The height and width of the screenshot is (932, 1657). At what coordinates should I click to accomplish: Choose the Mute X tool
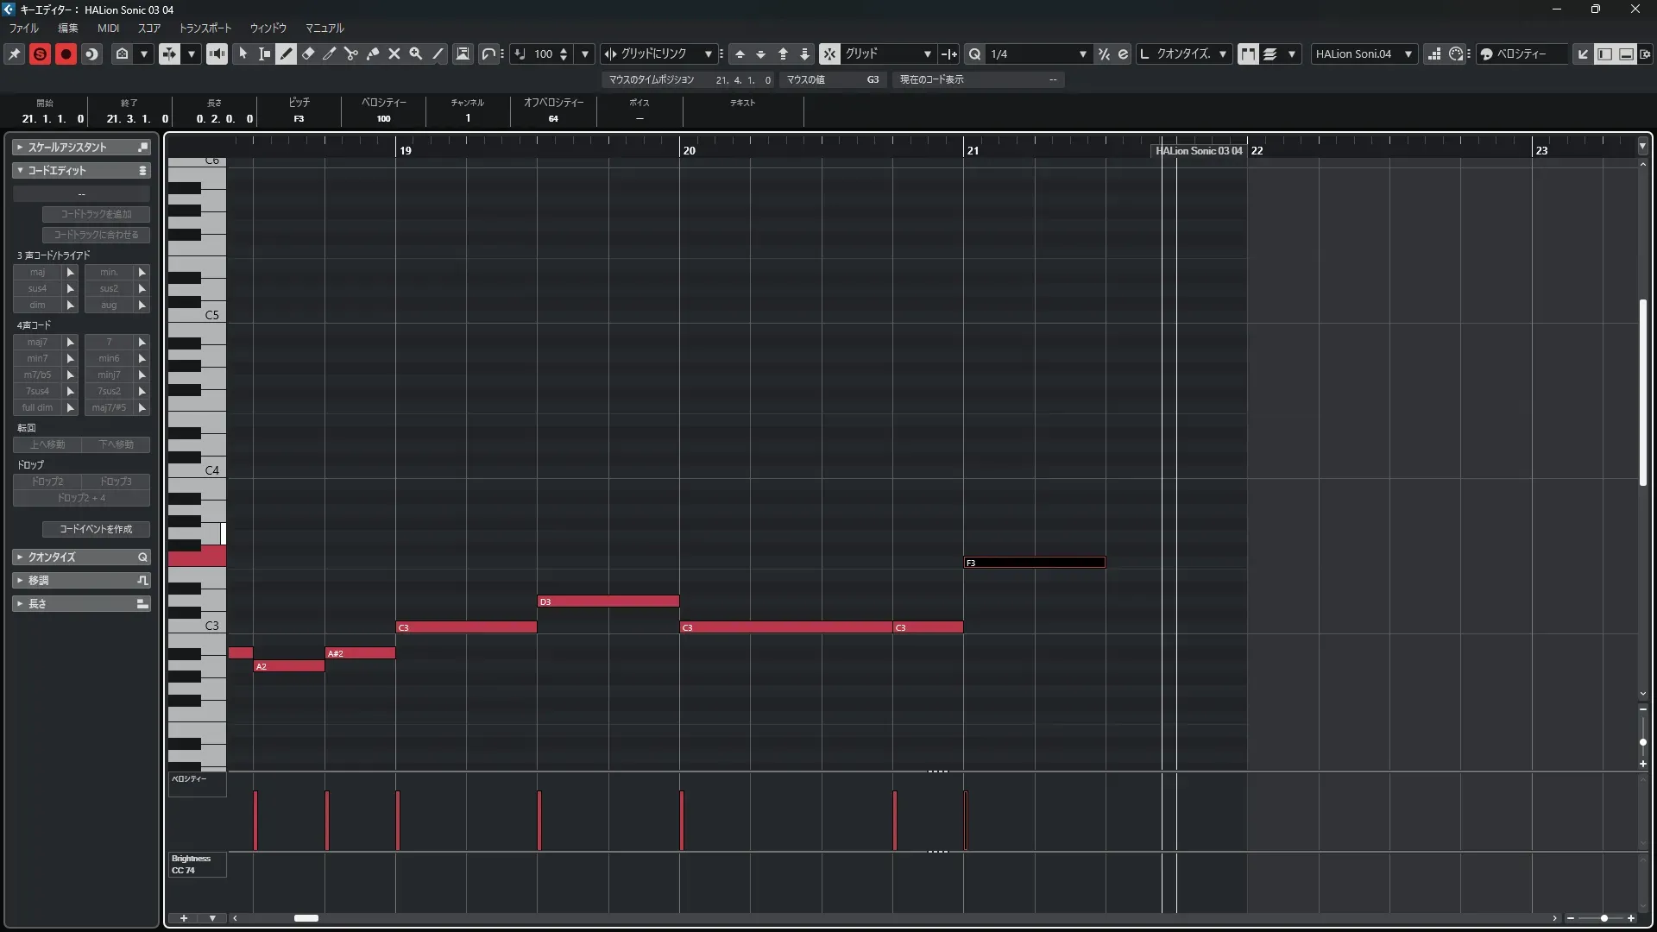point(394,54)
